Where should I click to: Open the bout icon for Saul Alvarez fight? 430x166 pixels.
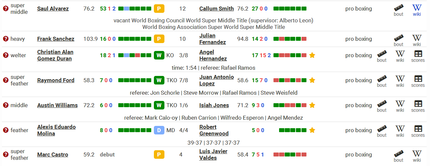click(x=398, y=10)
